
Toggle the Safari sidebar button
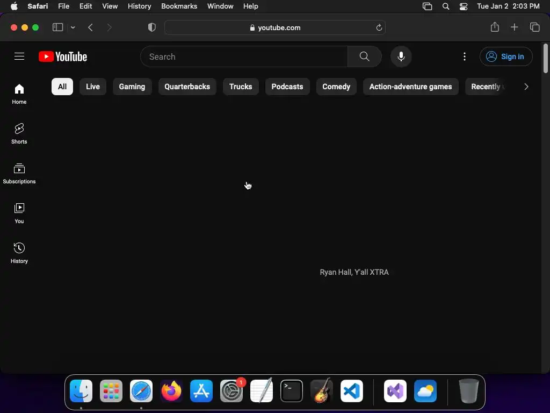57,27
